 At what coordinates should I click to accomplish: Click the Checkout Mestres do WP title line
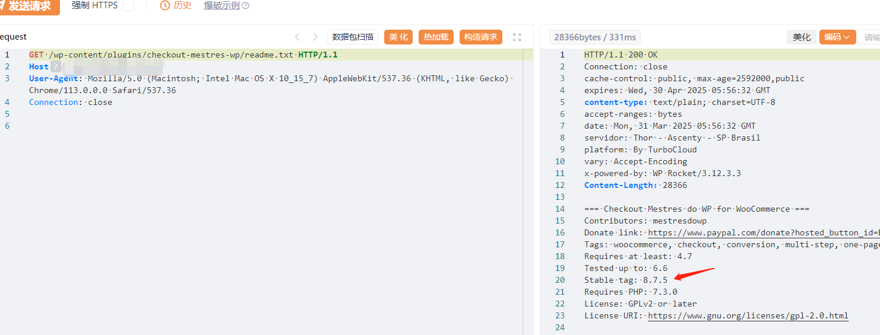[x=697, y=209]
